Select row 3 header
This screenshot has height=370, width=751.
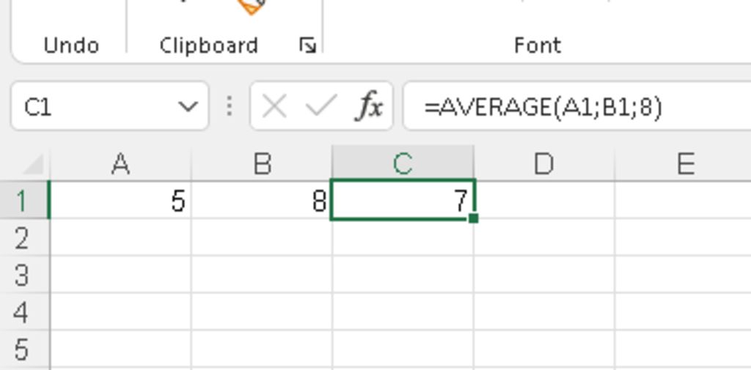click(x=22, y=275)
